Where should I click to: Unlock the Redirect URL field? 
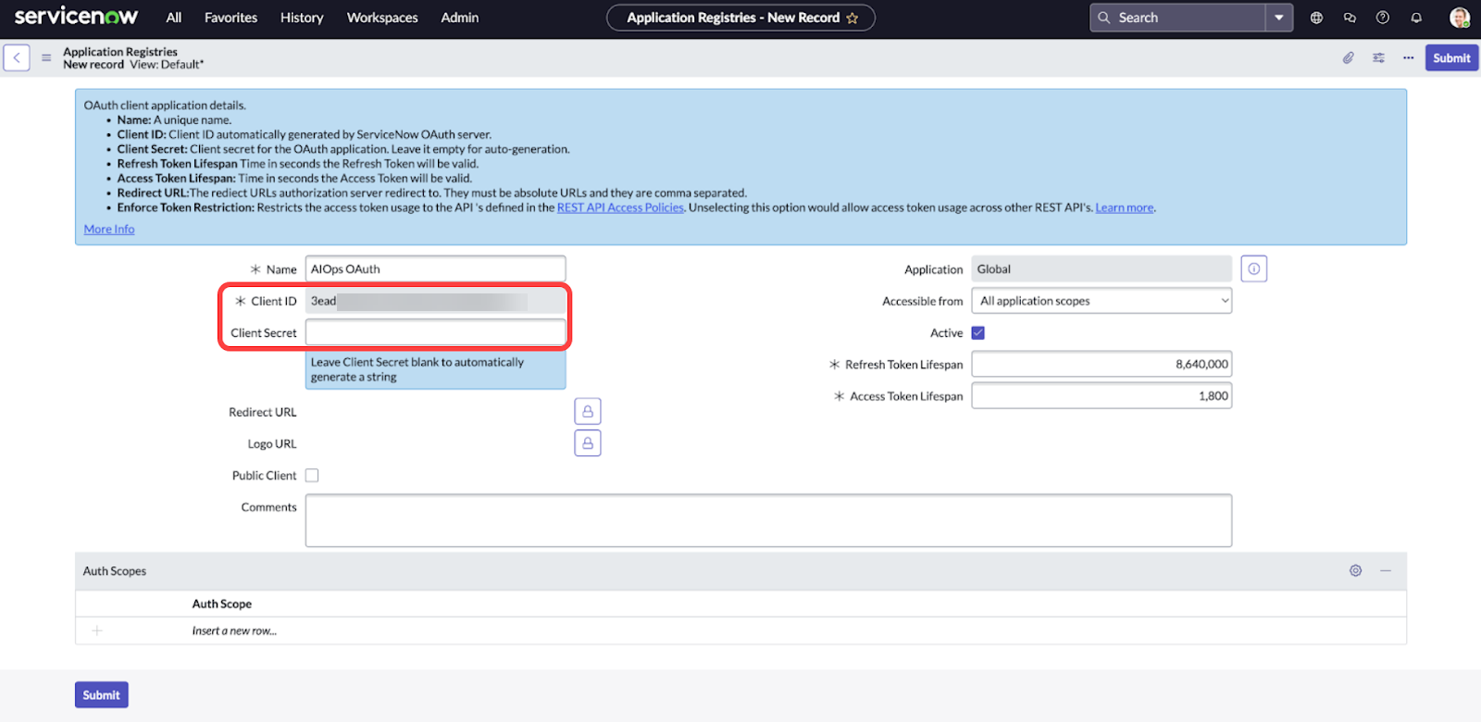click(588, 412)
